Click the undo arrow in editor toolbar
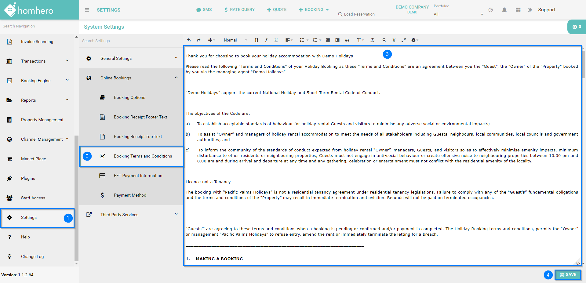 (x=189, y=40)
